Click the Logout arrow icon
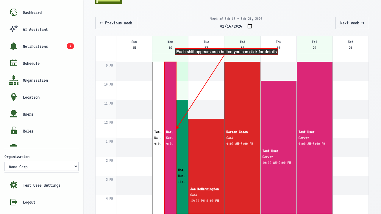This screenshot has width=381, height=214. tap(14, 202)
